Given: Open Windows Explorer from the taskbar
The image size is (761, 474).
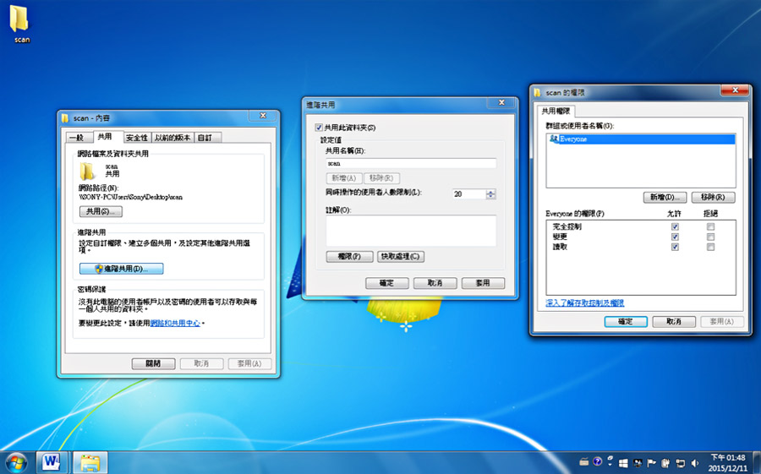Looking at the screenshot, I should point(90,463).
